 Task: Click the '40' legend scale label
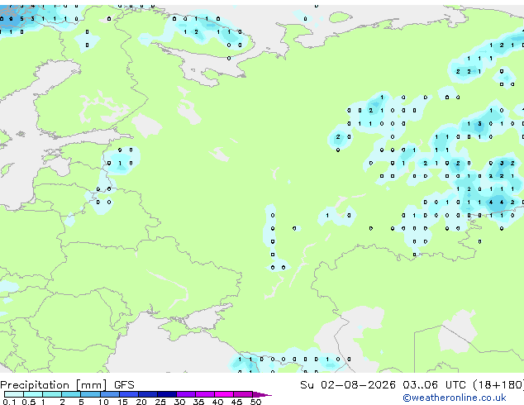[217, 402]
